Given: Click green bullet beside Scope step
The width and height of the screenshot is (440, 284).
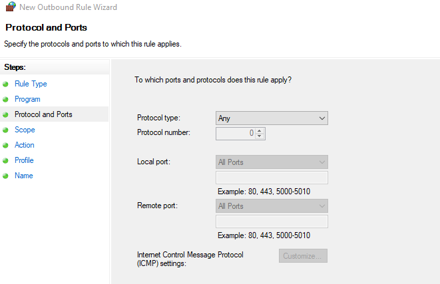Looking at the screenshot, I should point(6,130).
